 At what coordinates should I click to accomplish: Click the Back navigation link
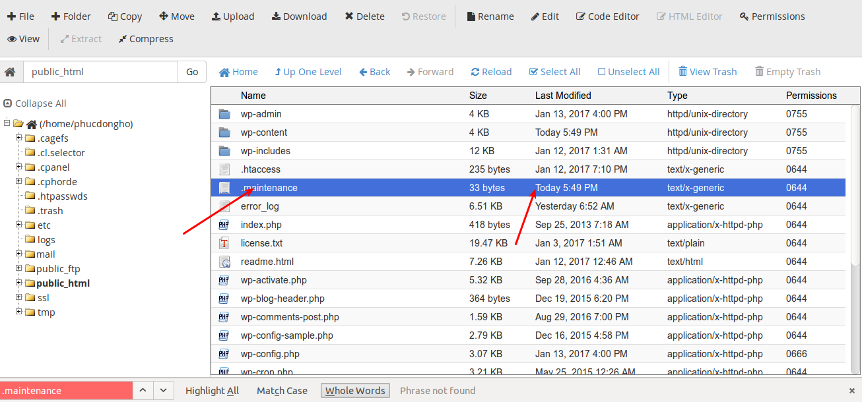tap(375, 72)
